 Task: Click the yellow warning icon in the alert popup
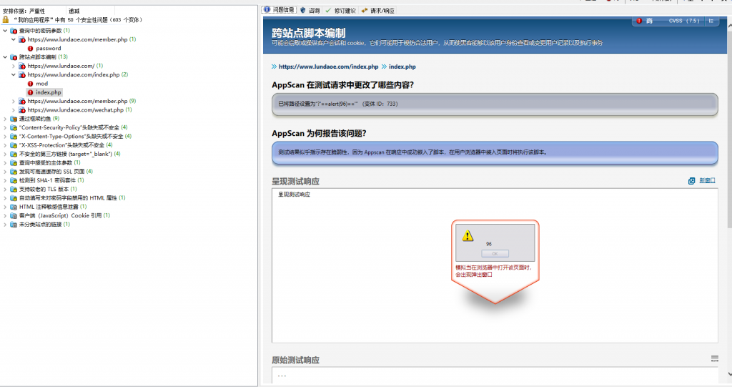pyautogui.click(x=468, y=235)
